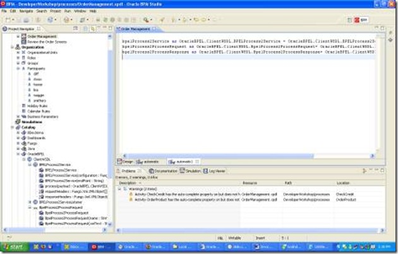Switch to the Problems tab
This screenshot has height=254, width=398.
(129, 171)
